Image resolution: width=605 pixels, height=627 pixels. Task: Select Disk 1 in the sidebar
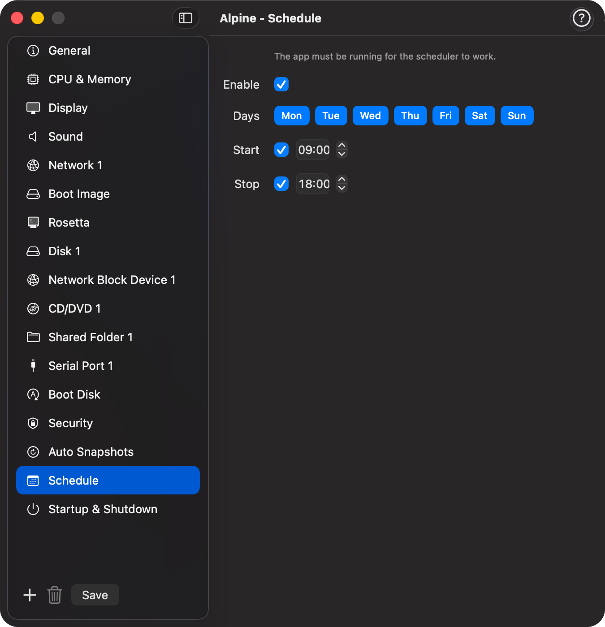click(108, 251)
